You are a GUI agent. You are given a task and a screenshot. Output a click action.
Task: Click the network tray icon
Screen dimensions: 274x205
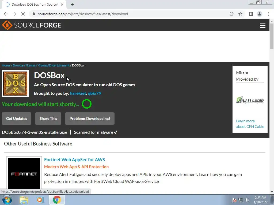point(241,200)
